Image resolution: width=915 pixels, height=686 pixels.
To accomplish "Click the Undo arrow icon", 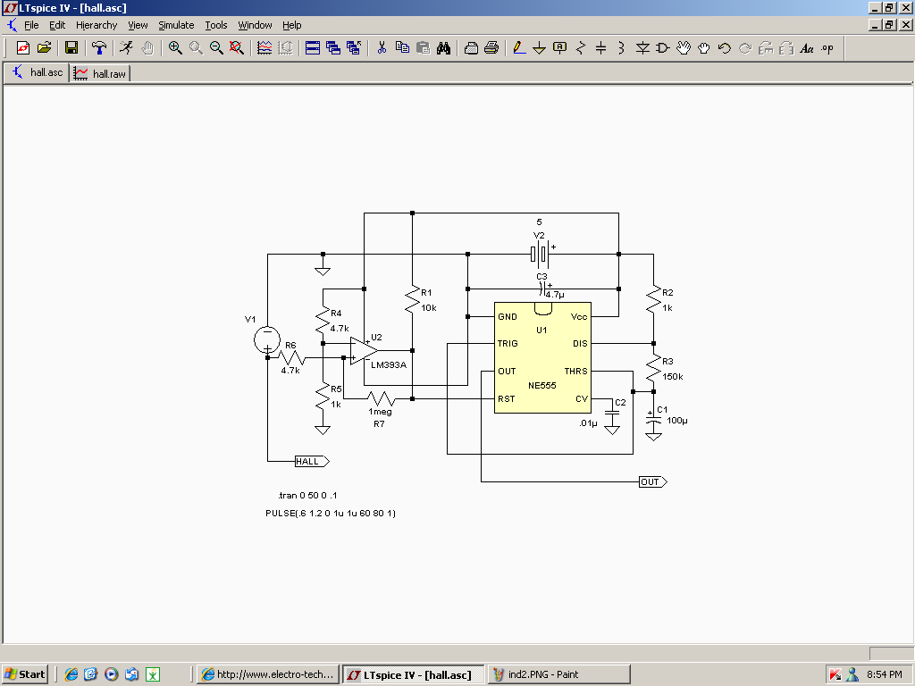I will (724, 48).
